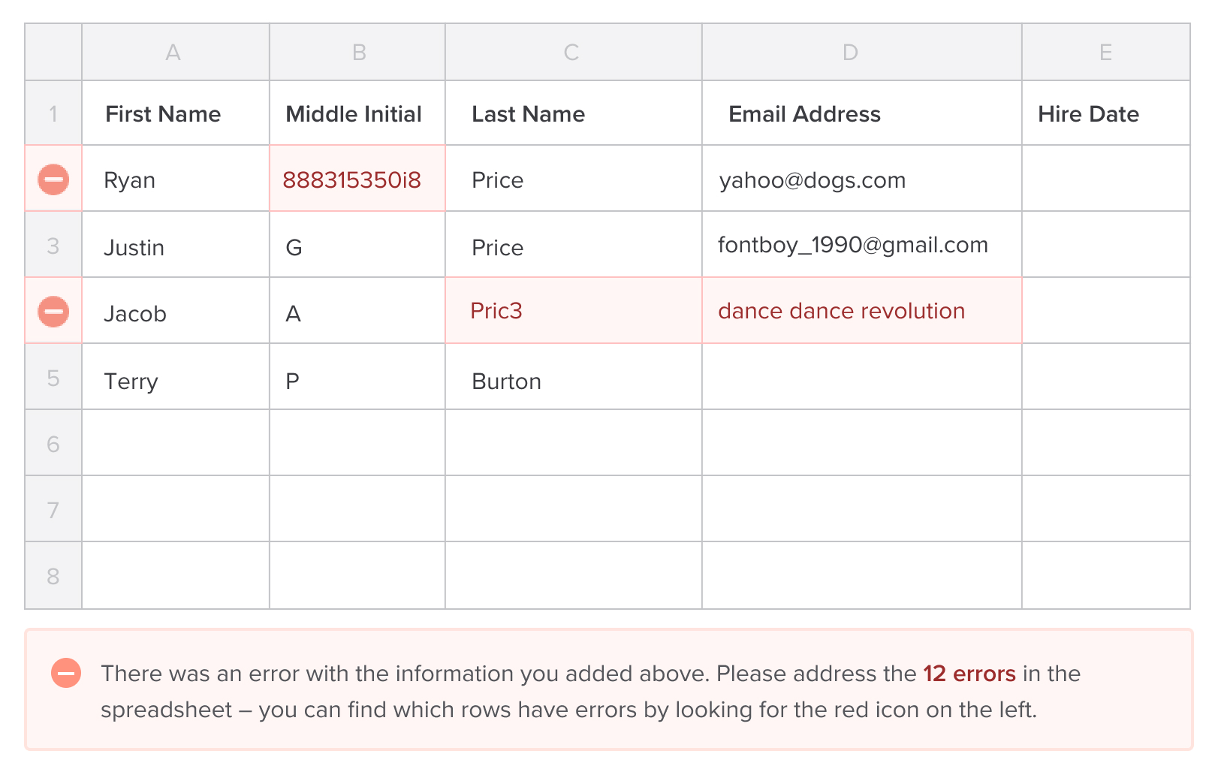Click the empty email cell in Terry's row
Screen dimensions: 1212x775
point(861,378)
